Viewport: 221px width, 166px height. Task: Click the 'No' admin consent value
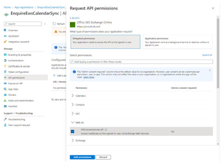click(173, 132)
